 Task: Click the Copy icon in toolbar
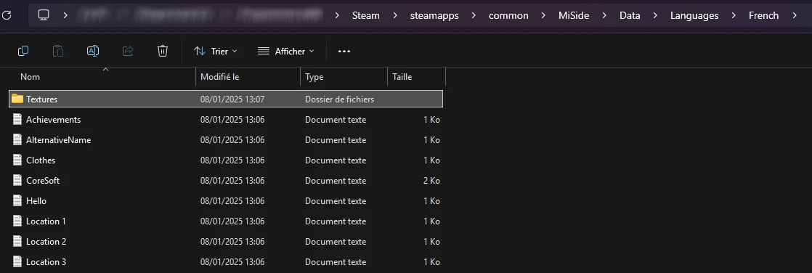[23, 51]
